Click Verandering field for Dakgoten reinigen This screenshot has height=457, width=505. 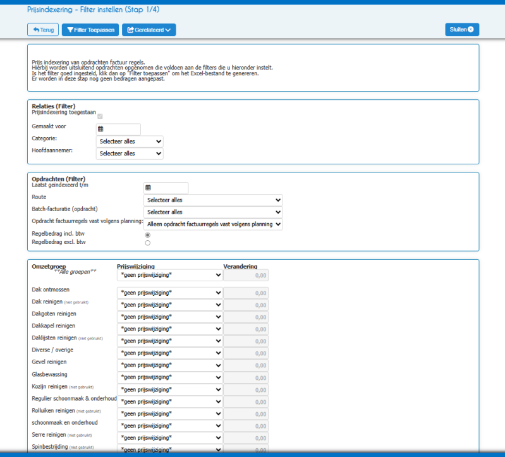246,317
